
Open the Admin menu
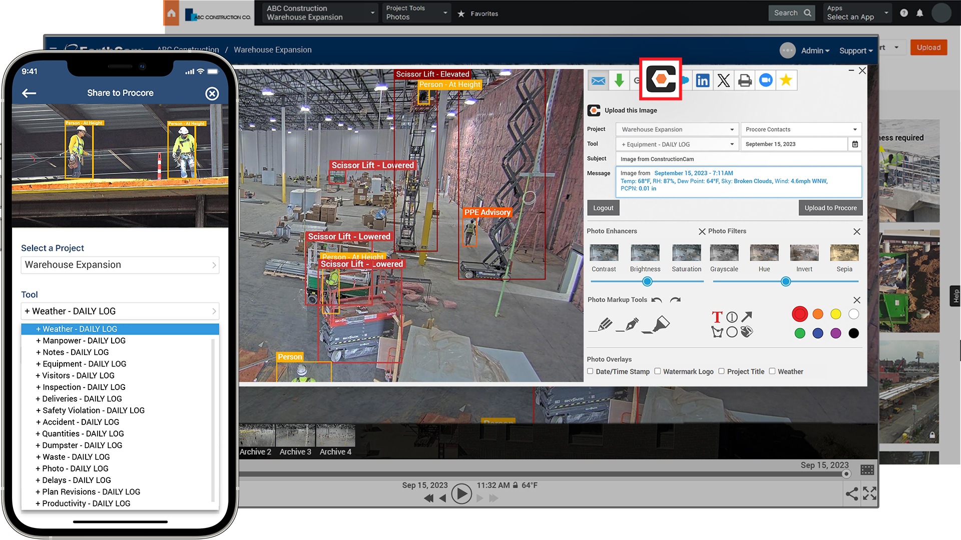click(x=815, y=50)
